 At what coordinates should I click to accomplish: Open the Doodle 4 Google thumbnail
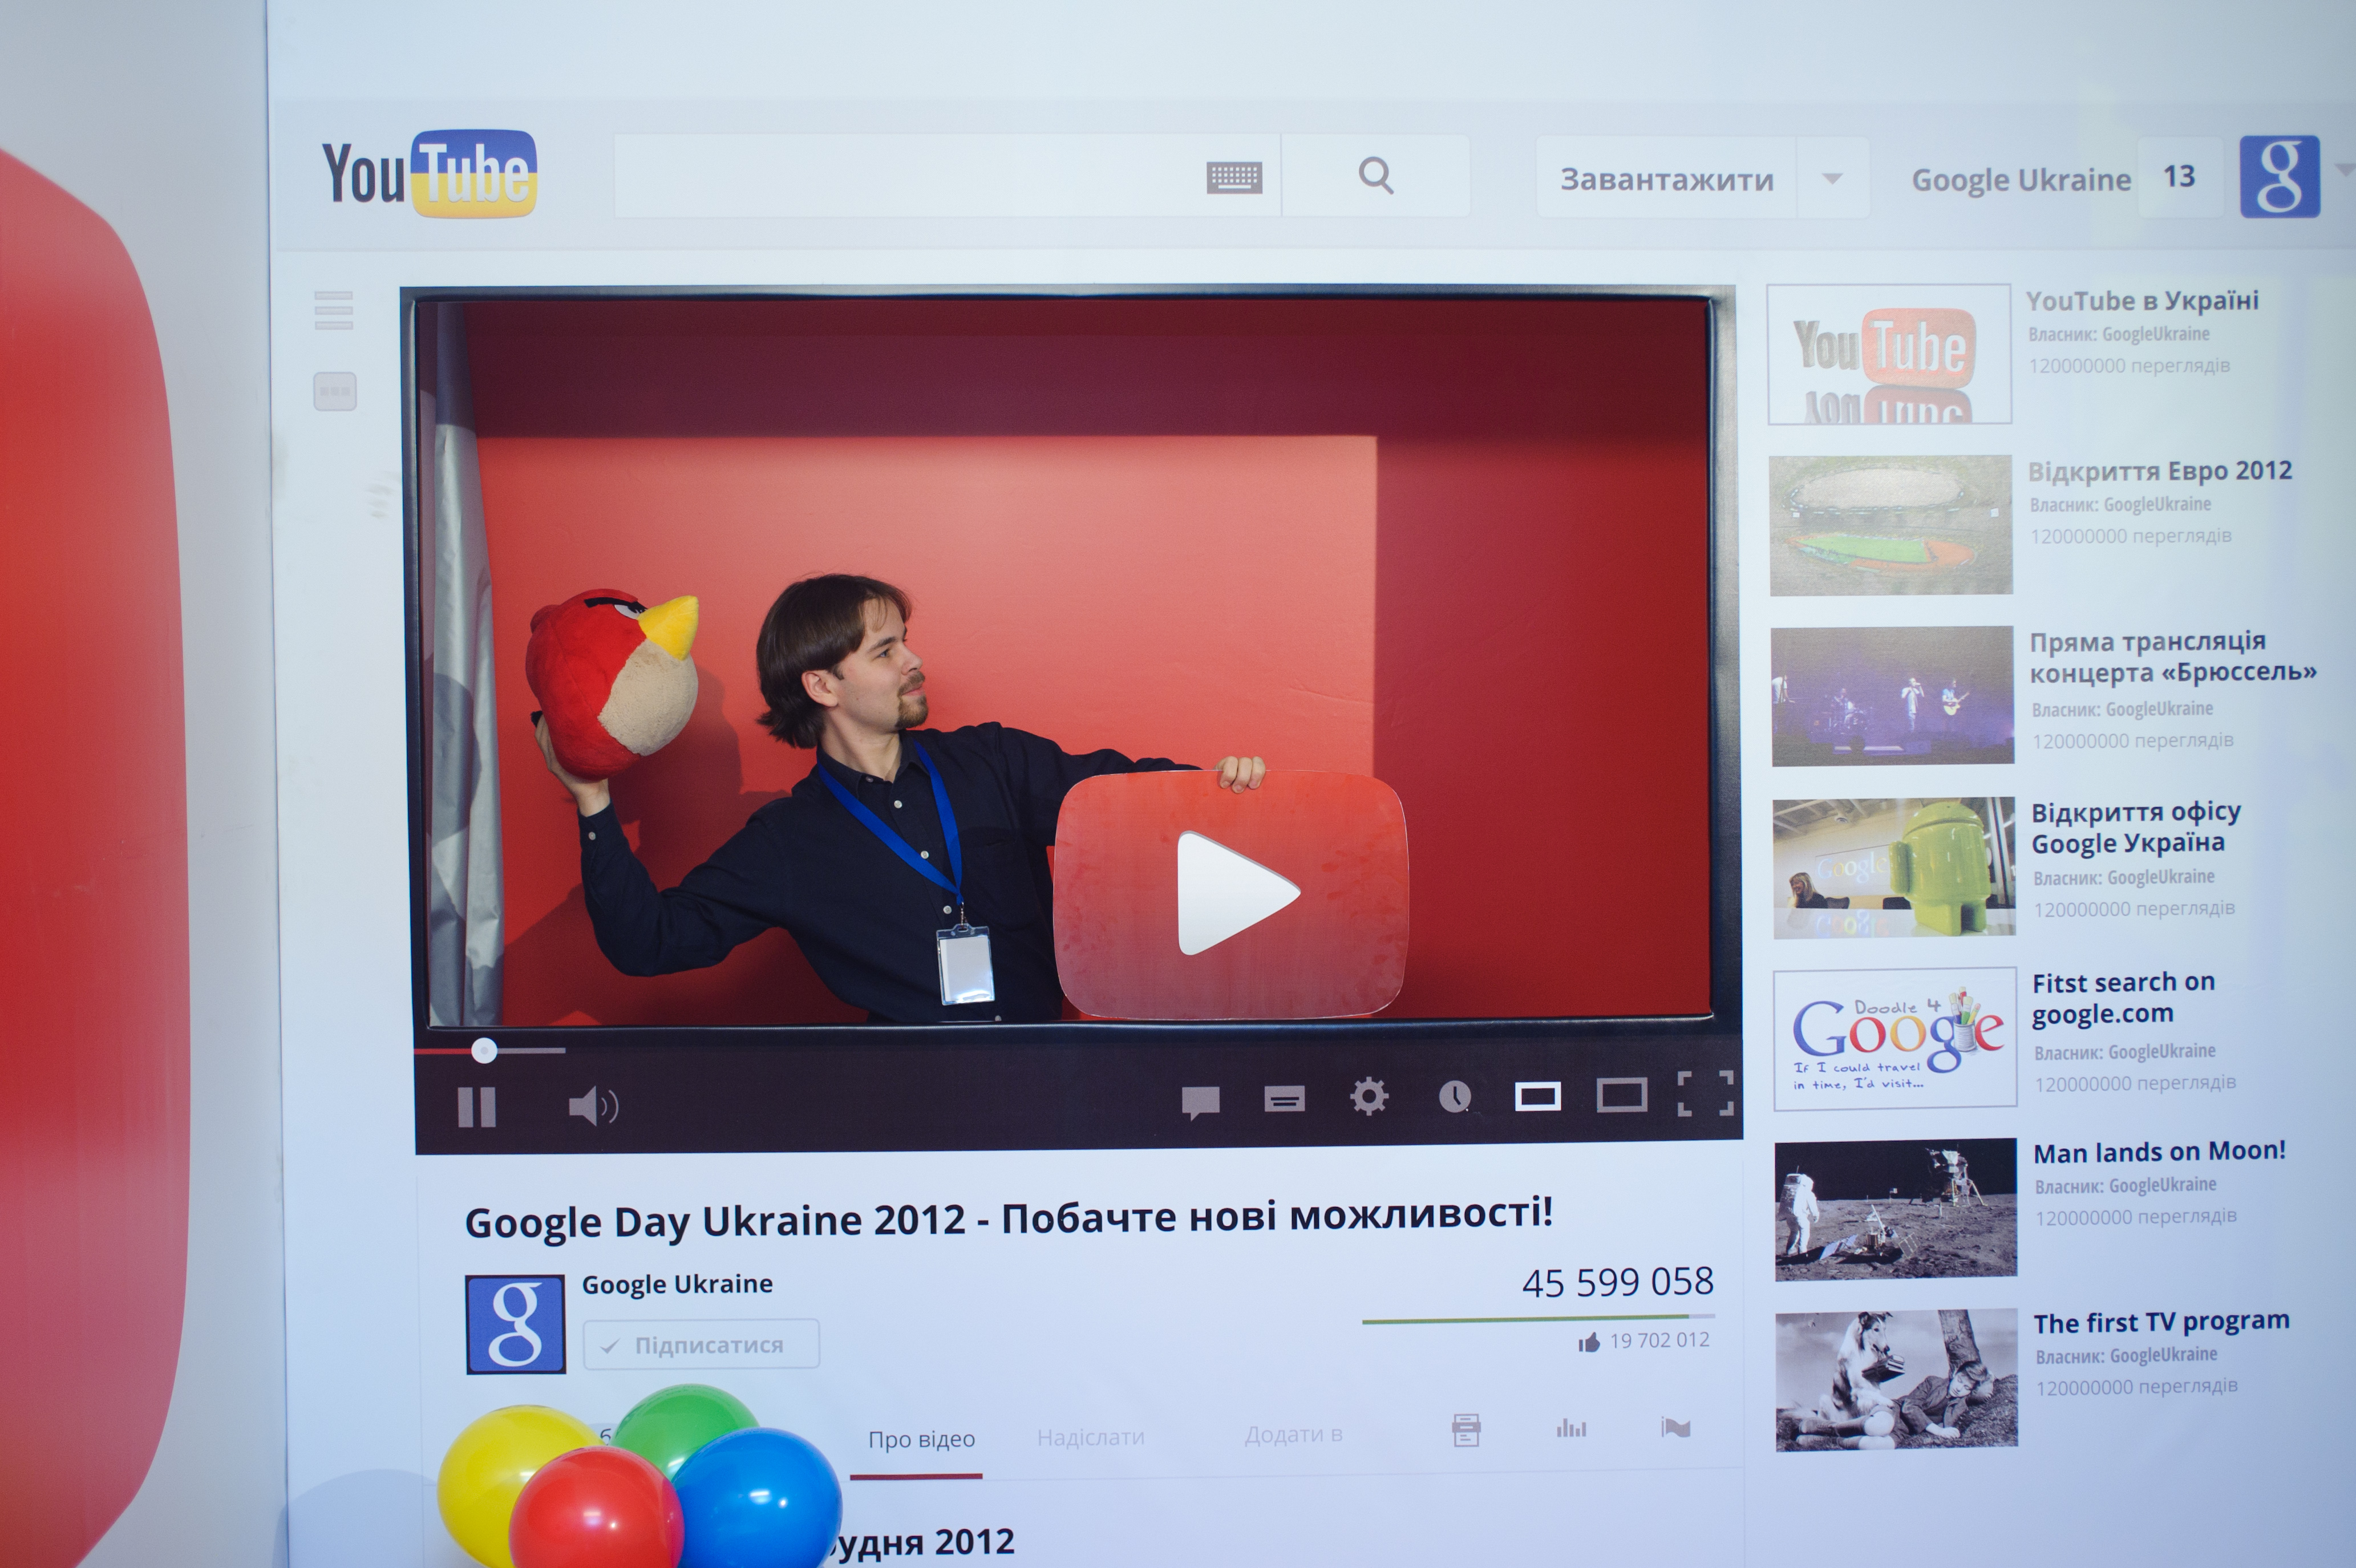click(1895, 1039)
